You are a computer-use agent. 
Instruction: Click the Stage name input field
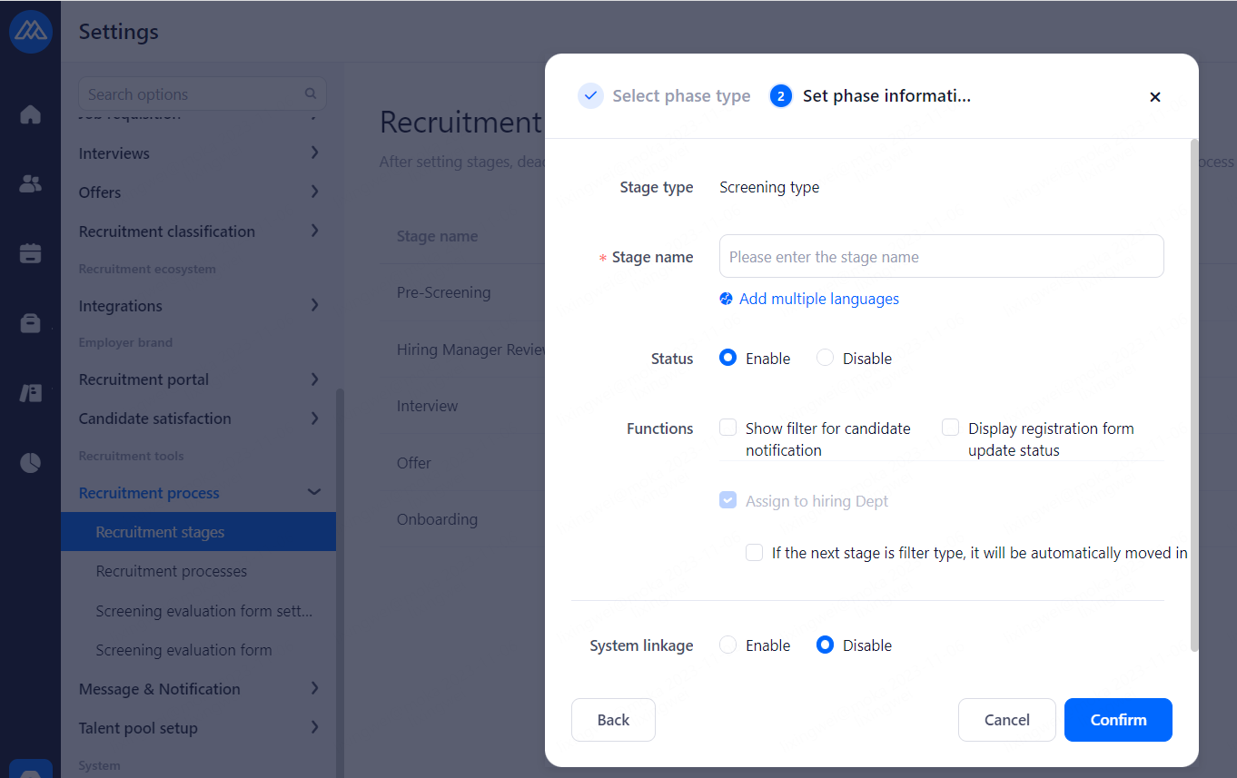[x=941, y=257]
